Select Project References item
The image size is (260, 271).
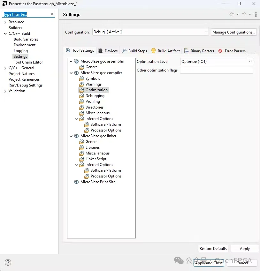[x=24, y=79]
